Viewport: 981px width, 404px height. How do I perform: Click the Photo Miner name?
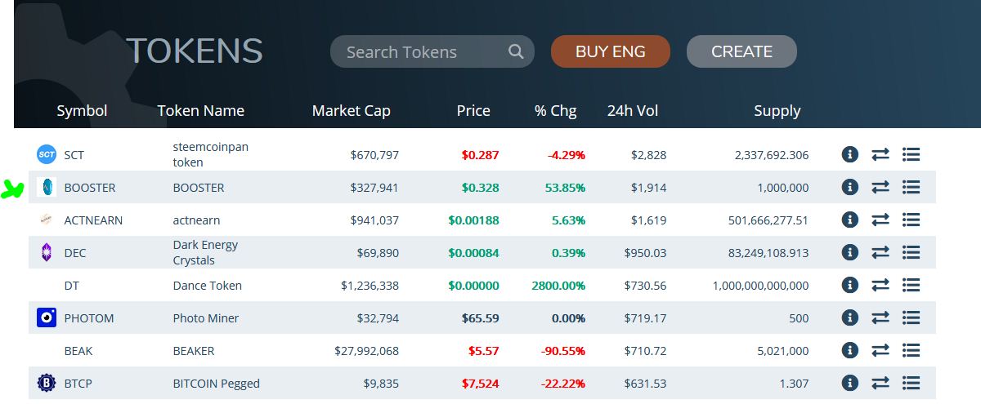[x=206, y=318]
